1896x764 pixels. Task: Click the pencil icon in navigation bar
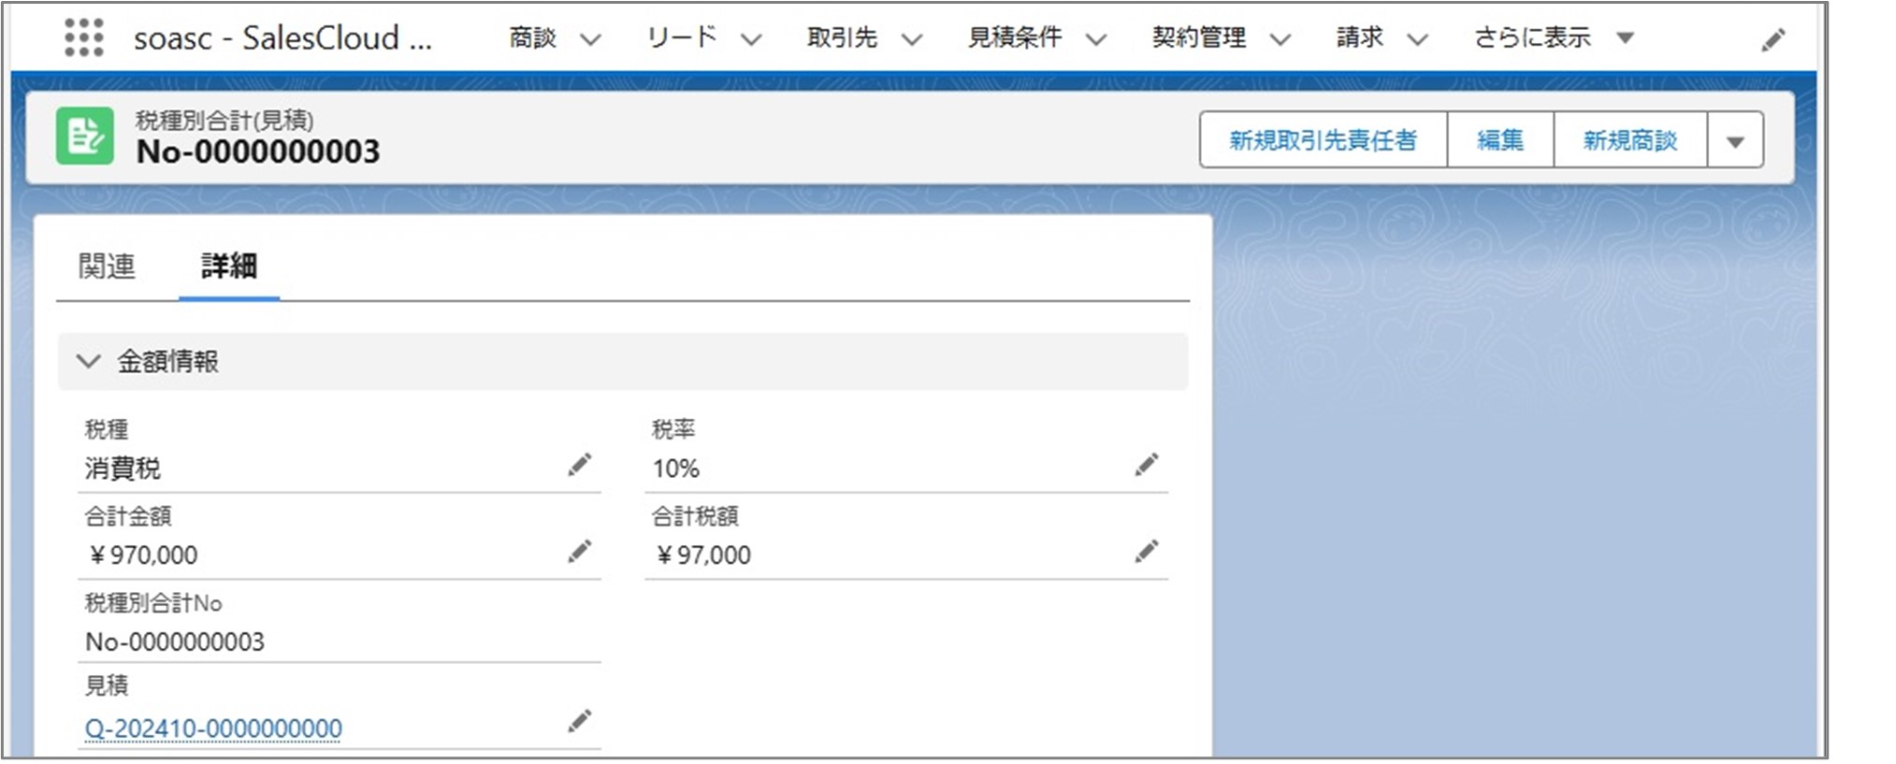1773,40
